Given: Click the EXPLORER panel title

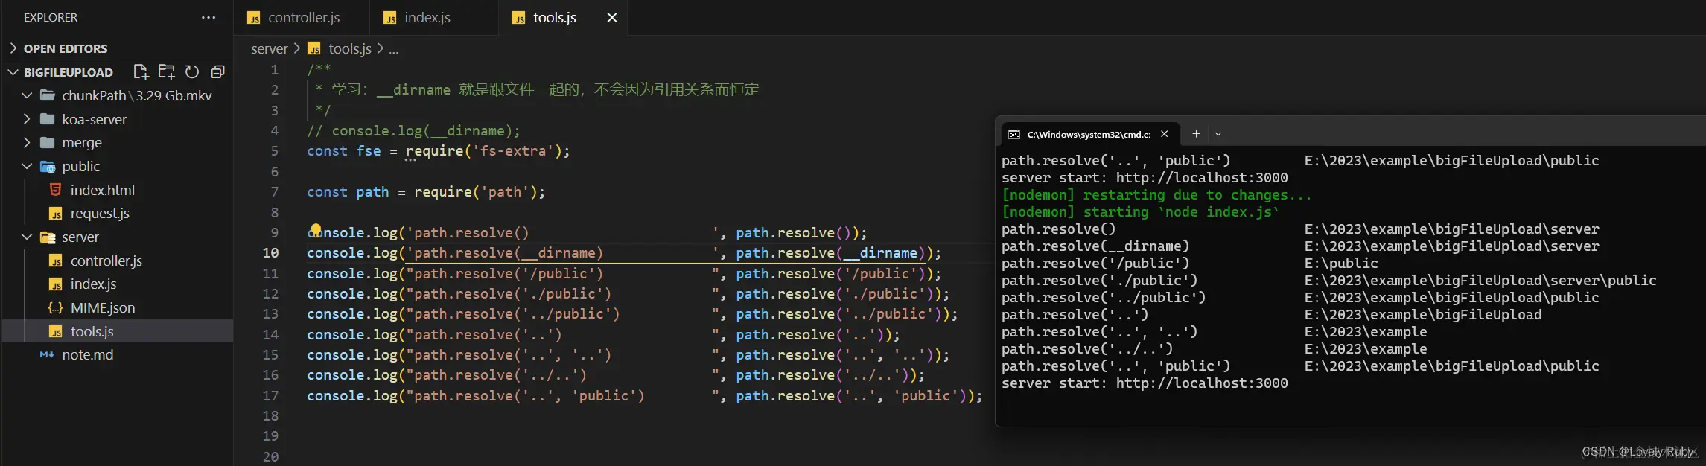Looking at the screenshot, I should click(51, 17).
